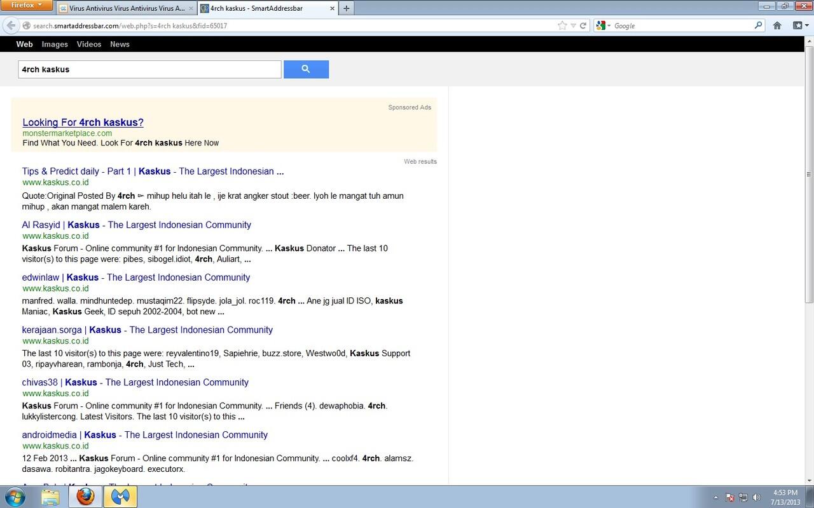Click the Sponsored Ads label
The width and height of the screenshot is (814, 508).
coord(410,107)
